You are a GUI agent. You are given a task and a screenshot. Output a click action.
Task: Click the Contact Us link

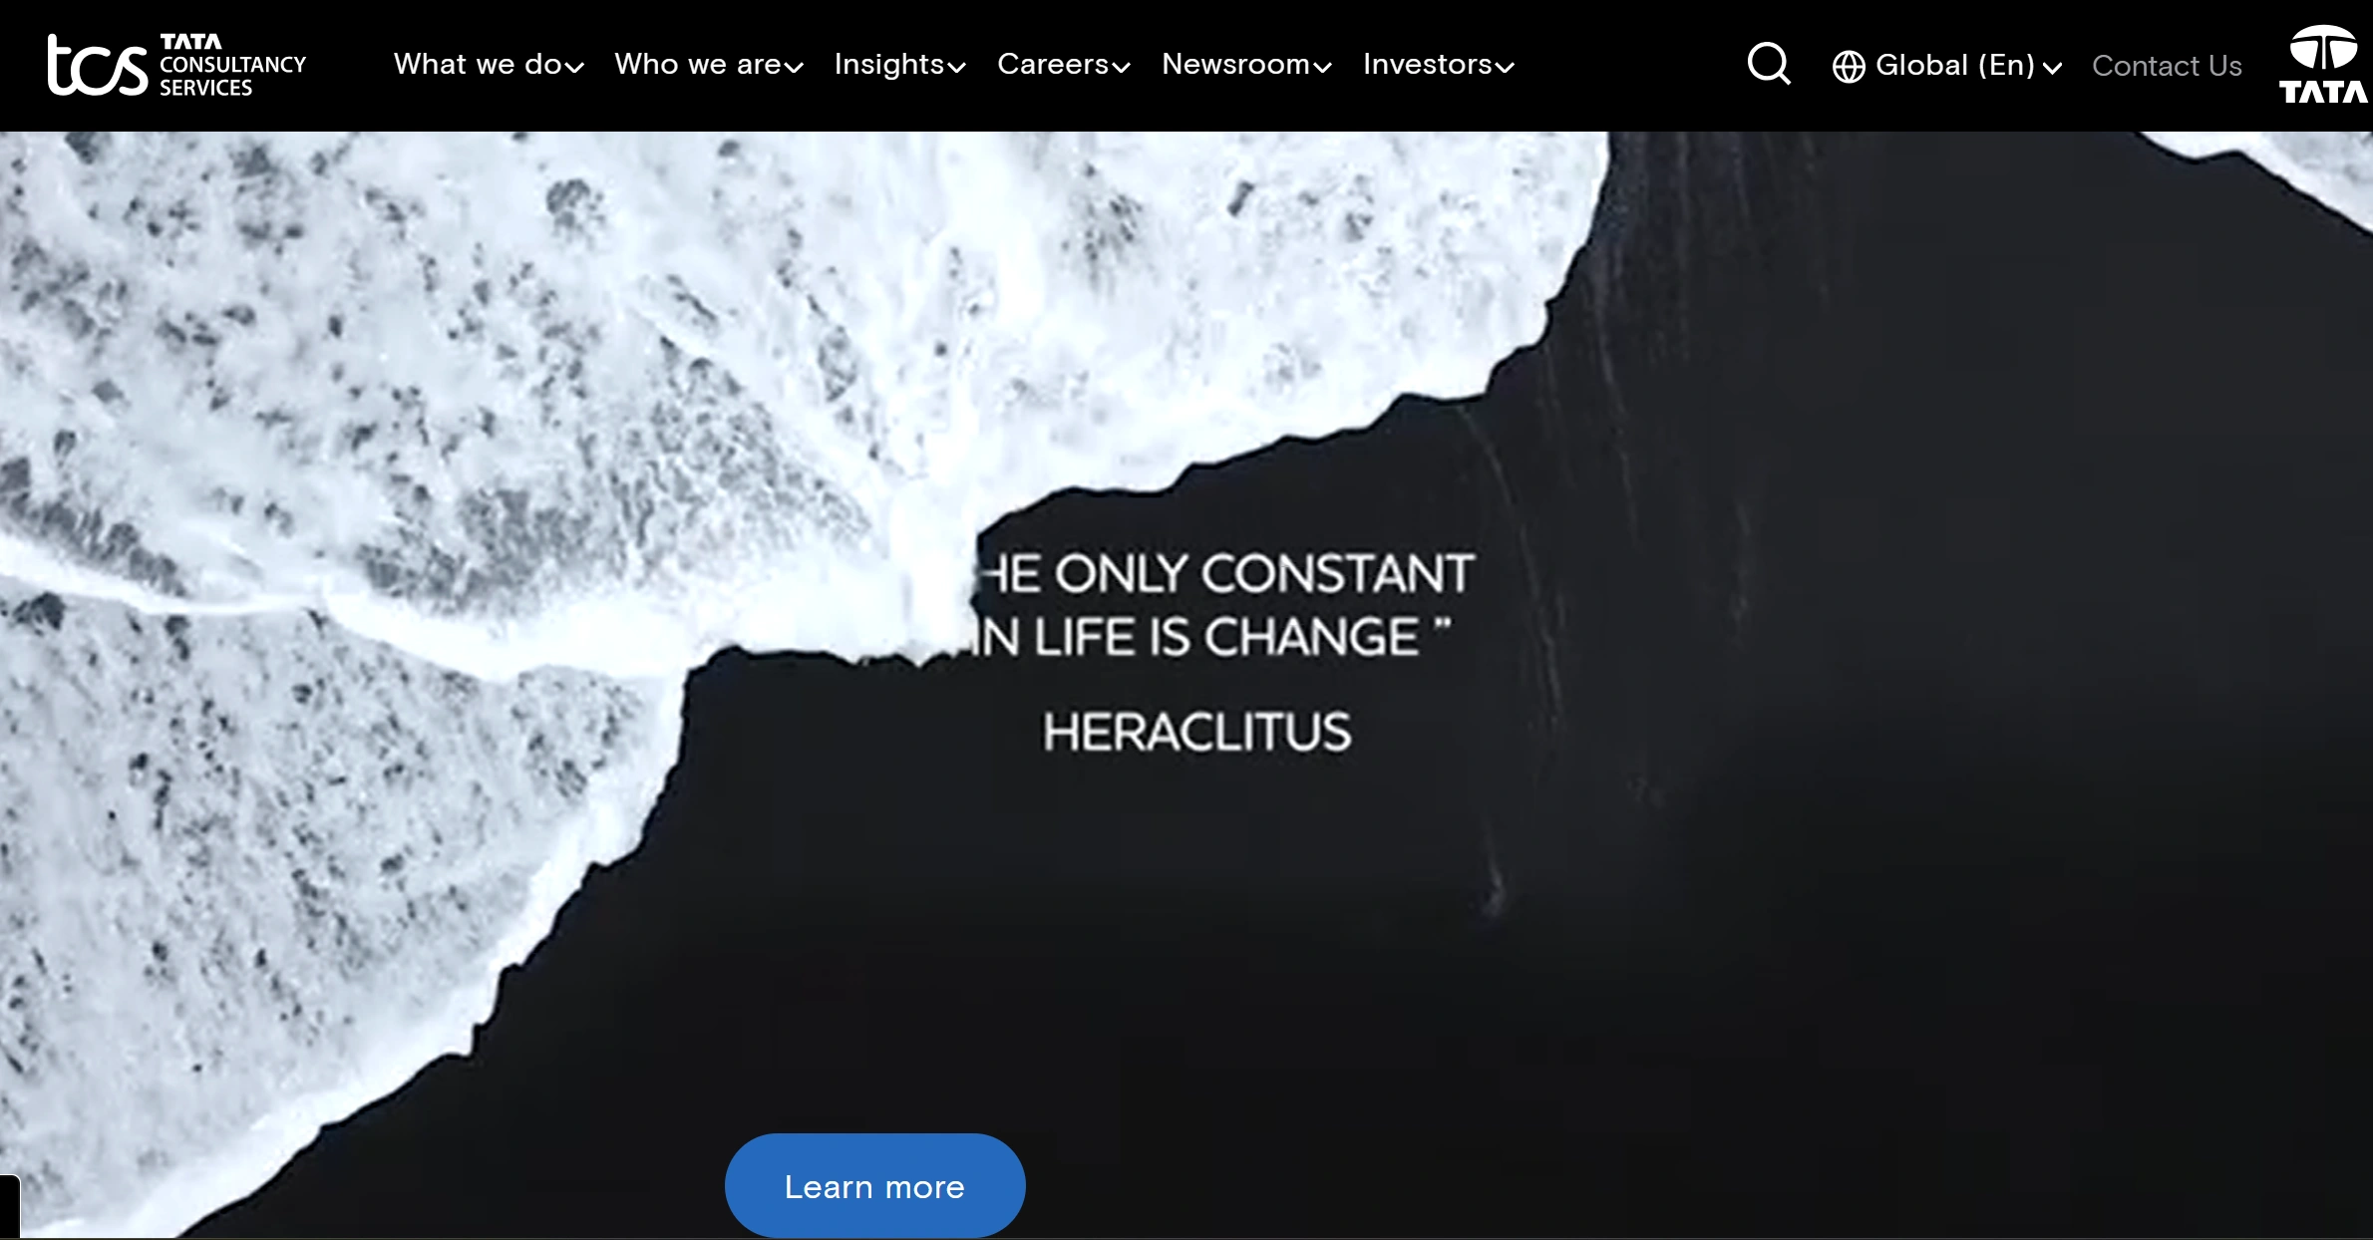point(2167,66)
